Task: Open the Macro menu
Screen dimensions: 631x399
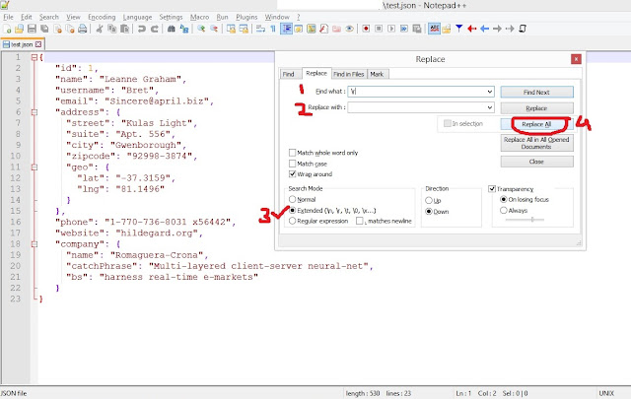Action: [x=199, y=17]
